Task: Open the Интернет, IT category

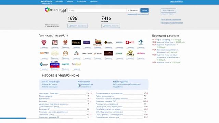Action: (x=44, y=109)
